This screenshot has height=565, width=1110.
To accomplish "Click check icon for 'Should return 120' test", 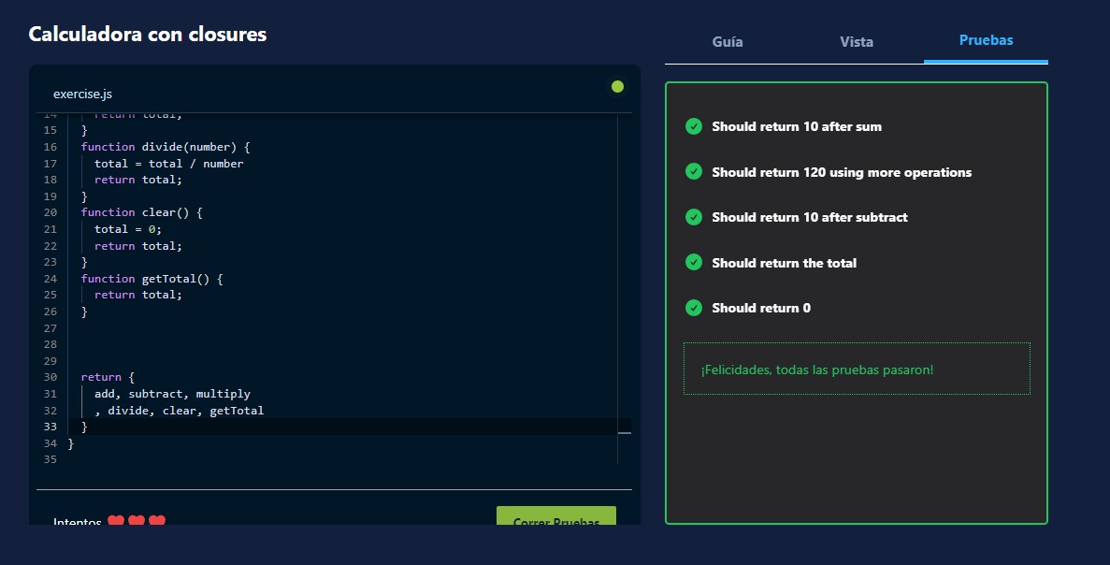I will click(694, 171).
